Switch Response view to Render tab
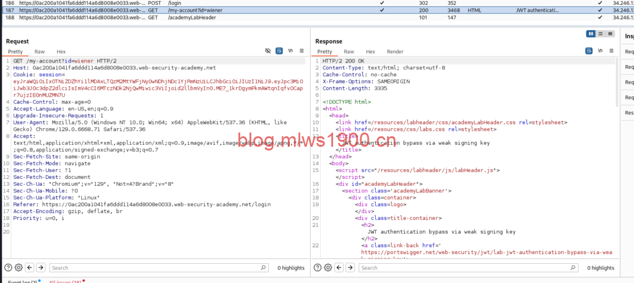Viewport: 634px width, 283px height. [395, 52]
